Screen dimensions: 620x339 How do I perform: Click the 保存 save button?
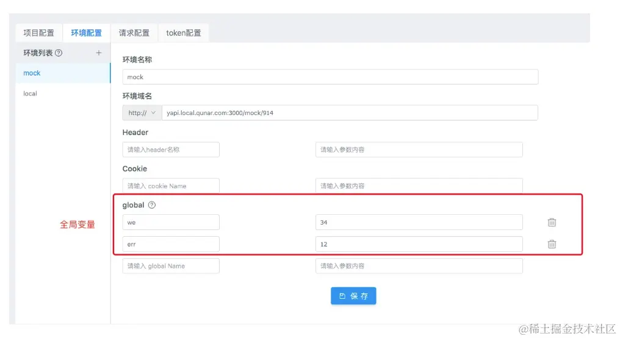click(x=353, y=296)
